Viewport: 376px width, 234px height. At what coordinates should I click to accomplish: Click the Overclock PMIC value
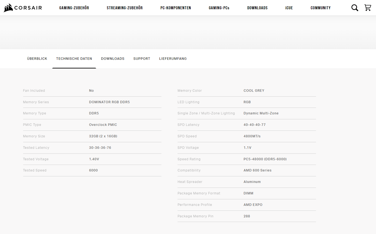coord(103,125)
